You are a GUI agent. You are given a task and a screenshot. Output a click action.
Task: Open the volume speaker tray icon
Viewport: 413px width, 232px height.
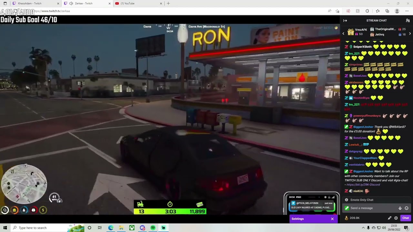384,228
